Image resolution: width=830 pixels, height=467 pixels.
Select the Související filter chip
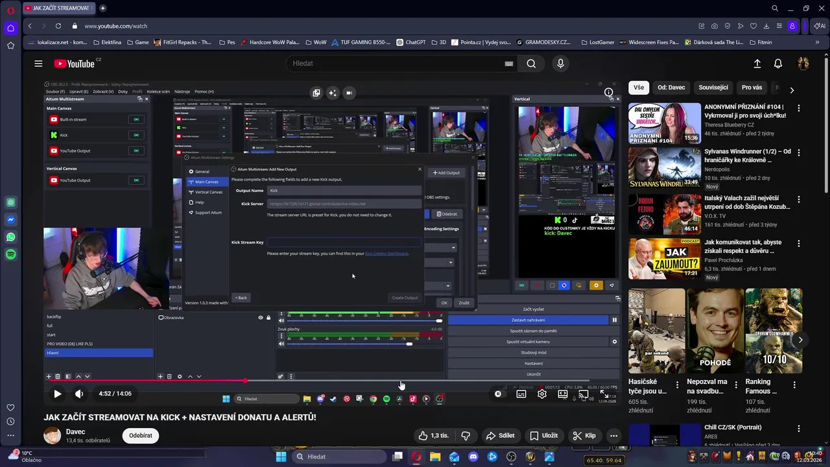pyautogui.click(x=713, y=88)
